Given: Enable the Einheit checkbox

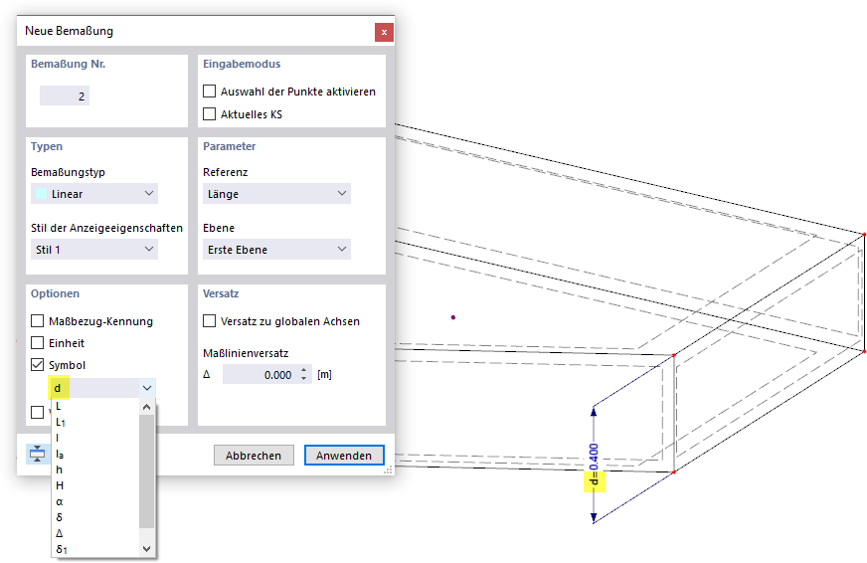Looking at the screenshot, I should 37,343.
